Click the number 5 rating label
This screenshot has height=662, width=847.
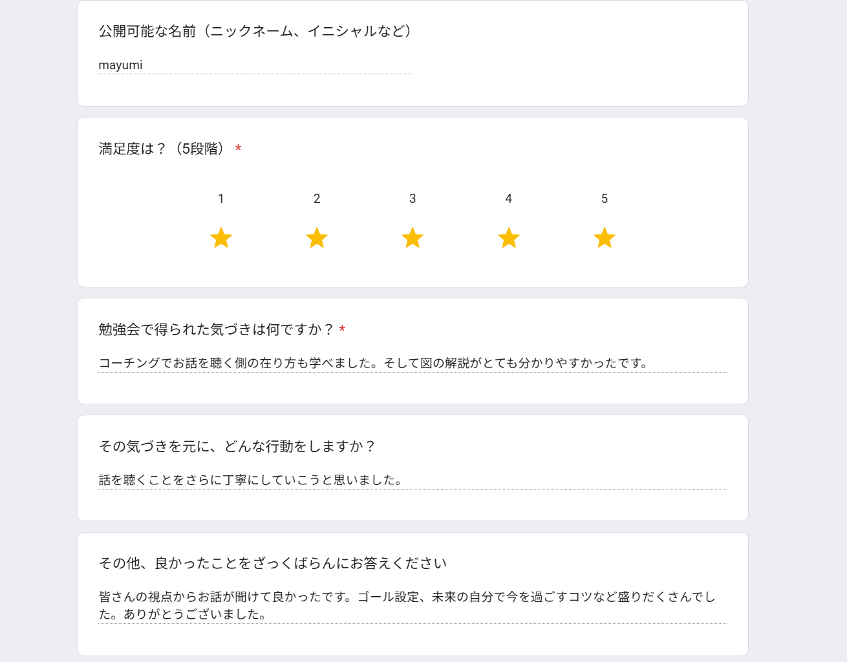(605, 199)
